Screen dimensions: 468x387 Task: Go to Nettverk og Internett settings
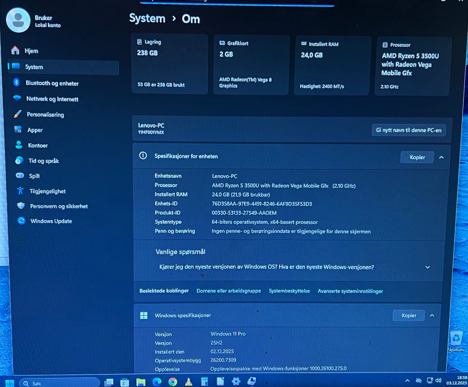[x=46, y=99]
